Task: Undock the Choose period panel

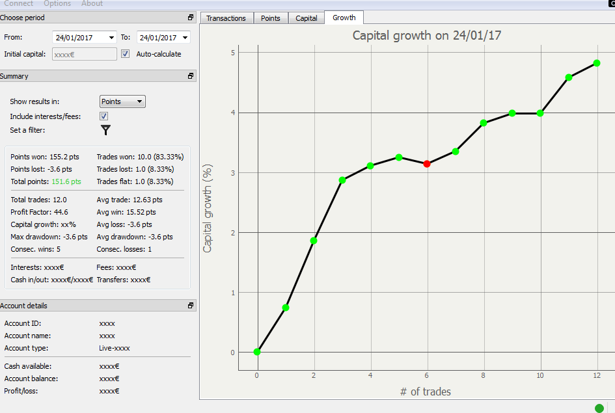Action: tap(191, 18)
